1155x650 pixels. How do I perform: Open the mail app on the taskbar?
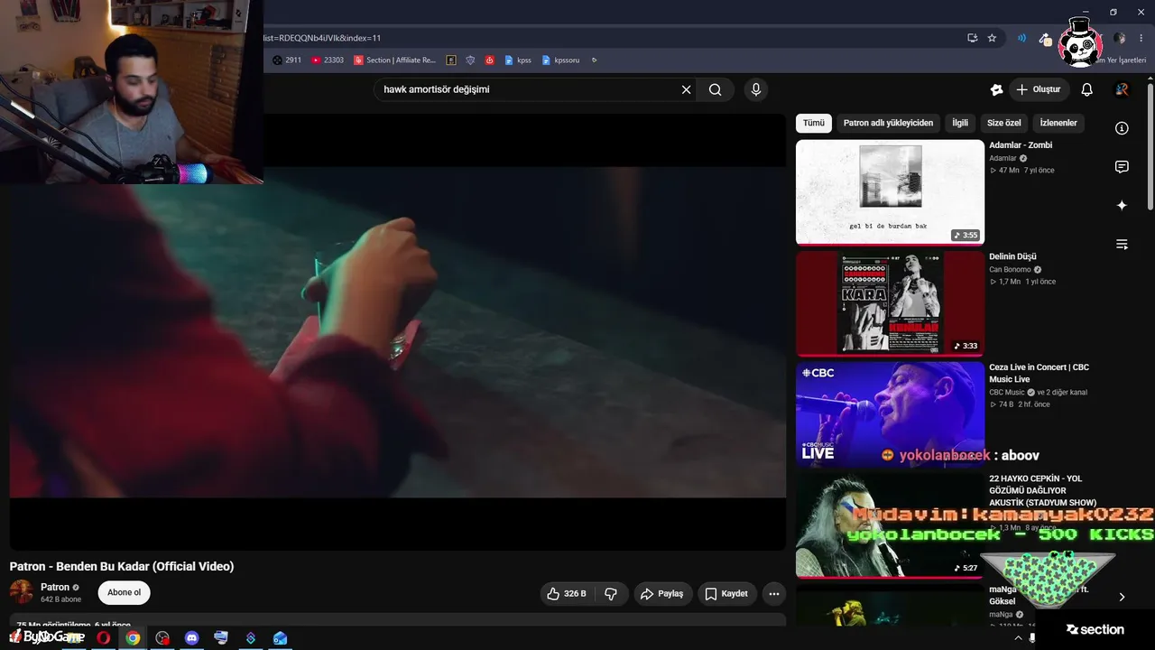(x=280, y=637)
